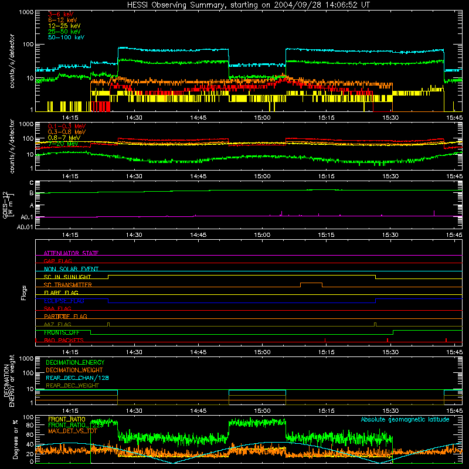Click the Degrees or % axis label
The width and height of the screenshot is (469, 469).
click(x=15, y=440)
